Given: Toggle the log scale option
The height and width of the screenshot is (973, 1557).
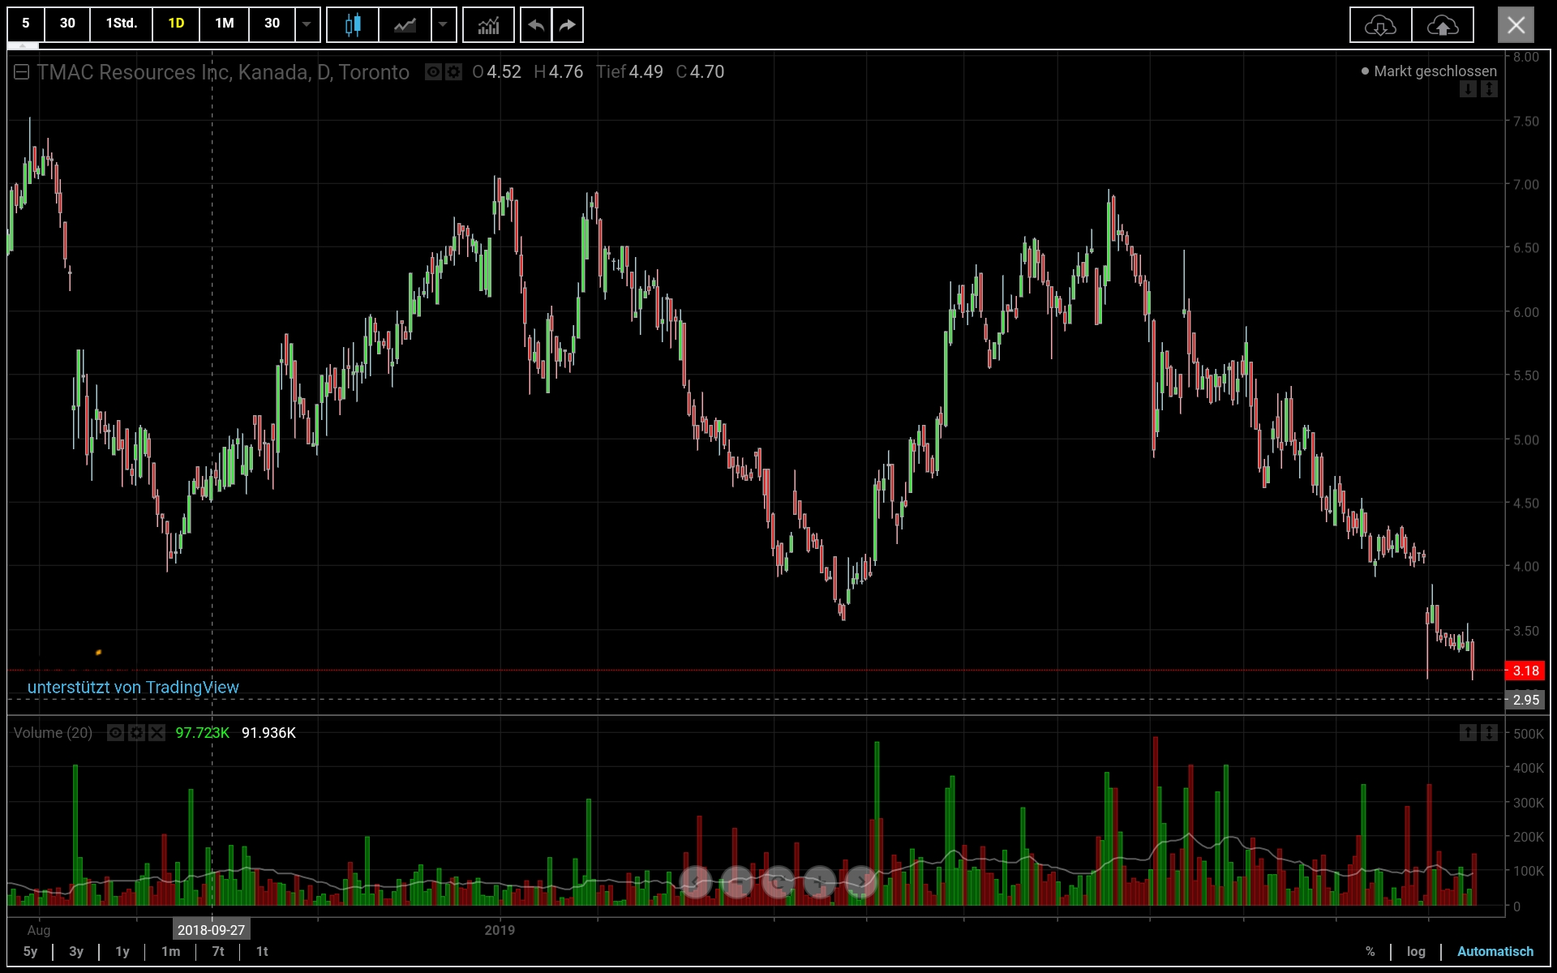Looking at the screenshot, I should [1416, 951].
